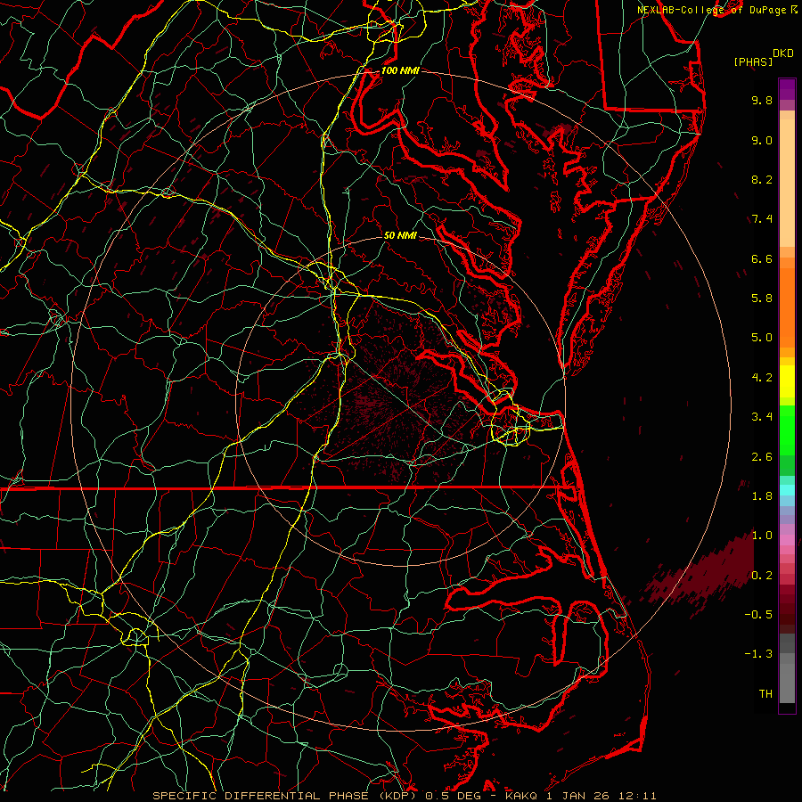
Task: Pick the peach band of the color bar
Action: coord(787,182)
